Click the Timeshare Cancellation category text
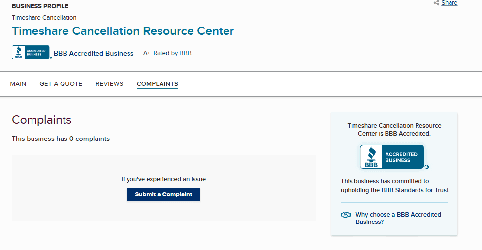This screenshot has height=250, width=482. 44,18
